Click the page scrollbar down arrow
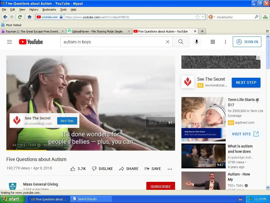The height and width of the screenshot is (203, 270). coord(268,187)
